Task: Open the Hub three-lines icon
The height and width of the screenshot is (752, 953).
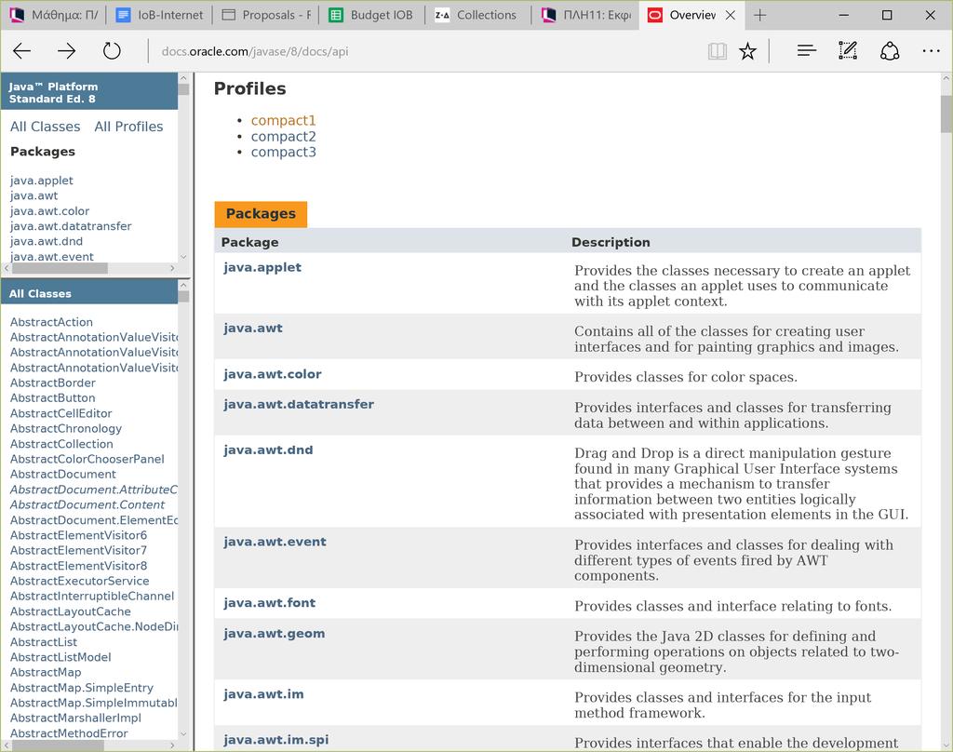Action: [x=807, y=51]
